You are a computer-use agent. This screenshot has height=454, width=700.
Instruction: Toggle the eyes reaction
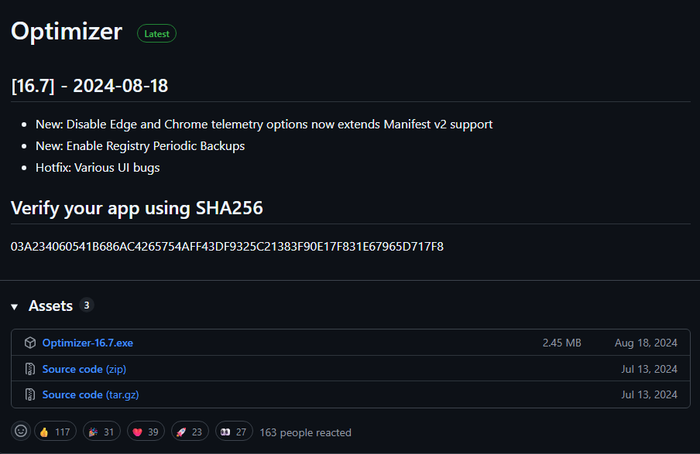coord(235,432)
